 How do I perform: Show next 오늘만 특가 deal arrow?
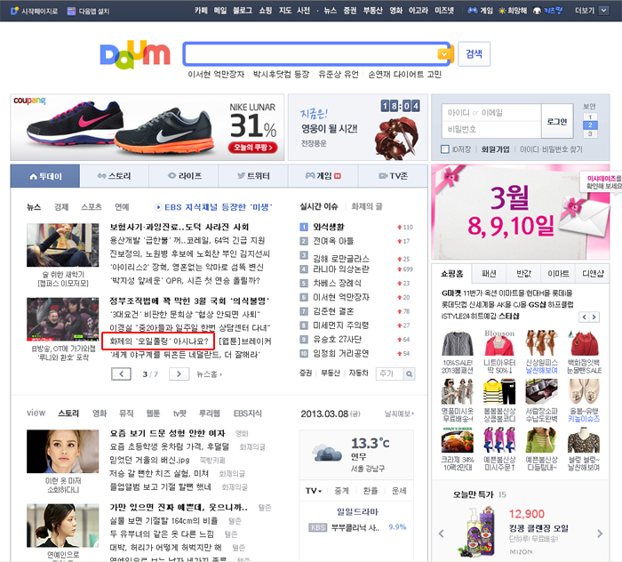[x=600, y=534]
